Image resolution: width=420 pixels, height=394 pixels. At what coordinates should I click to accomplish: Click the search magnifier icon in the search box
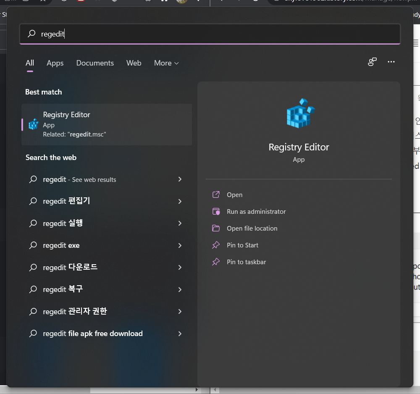pos(31,34)
